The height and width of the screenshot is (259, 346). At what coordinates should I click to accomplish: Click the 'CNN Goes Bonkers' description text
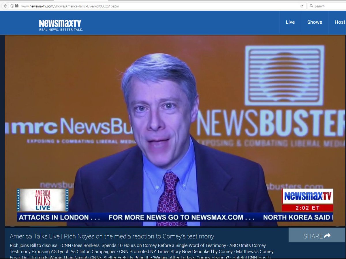[x=144, y=245]
